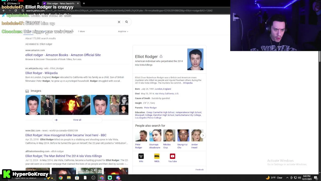The width and height of the screenshot is (321, 181).
Task: Close the Yahoo Search browser tab
Action: 78,3
